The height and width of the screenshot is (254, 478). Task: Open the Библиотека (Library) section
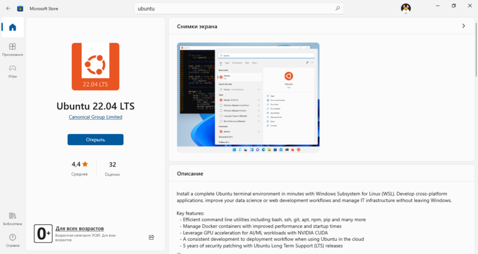13,219
